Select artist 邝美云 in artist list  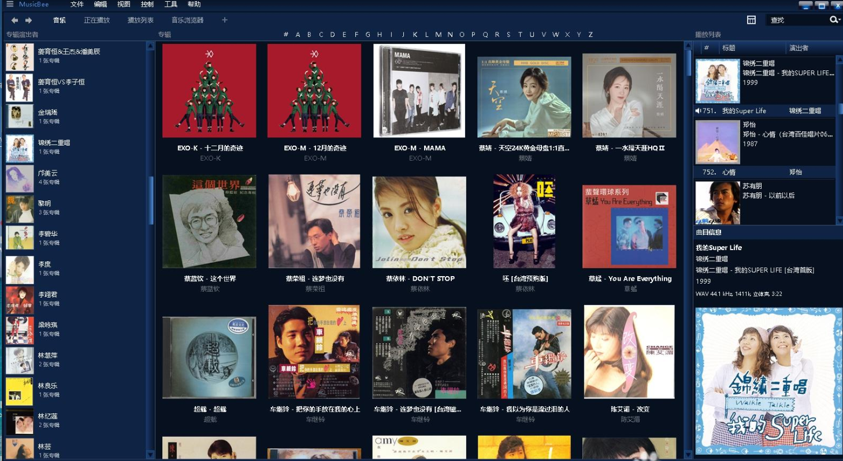[75, 179]
